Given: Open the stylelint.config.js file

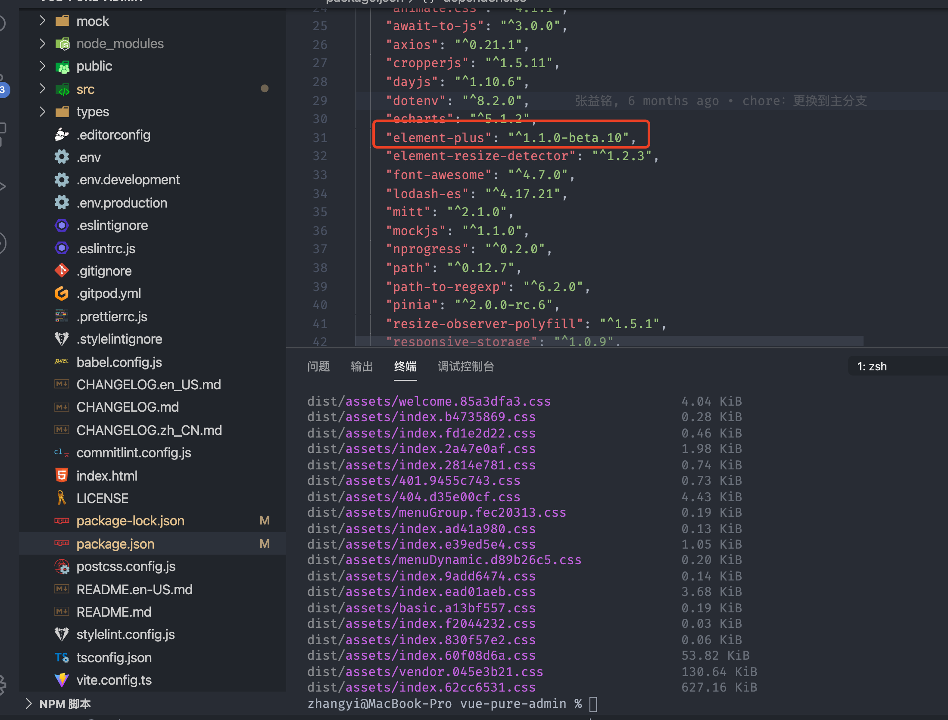Looking at the screenshot, I should (x=125, y=634).
